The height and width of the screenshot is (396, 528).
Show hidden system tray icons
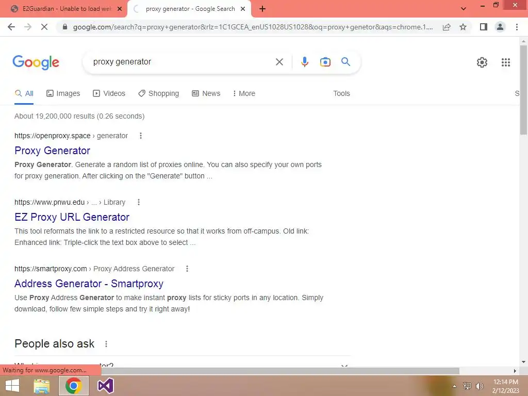[x=454, y=386]
